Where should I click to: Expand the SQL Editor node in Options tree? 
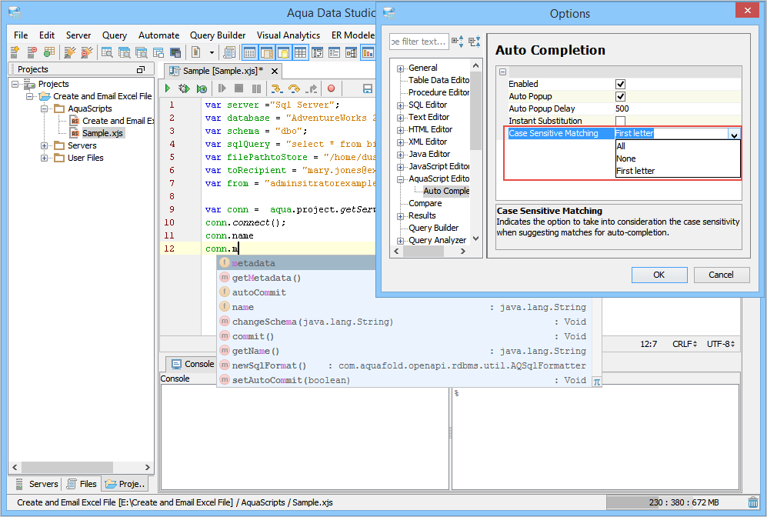click(401, 105)
